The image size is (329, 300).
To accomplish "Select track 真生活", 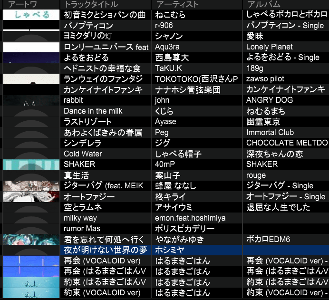I will click(77, 175).
